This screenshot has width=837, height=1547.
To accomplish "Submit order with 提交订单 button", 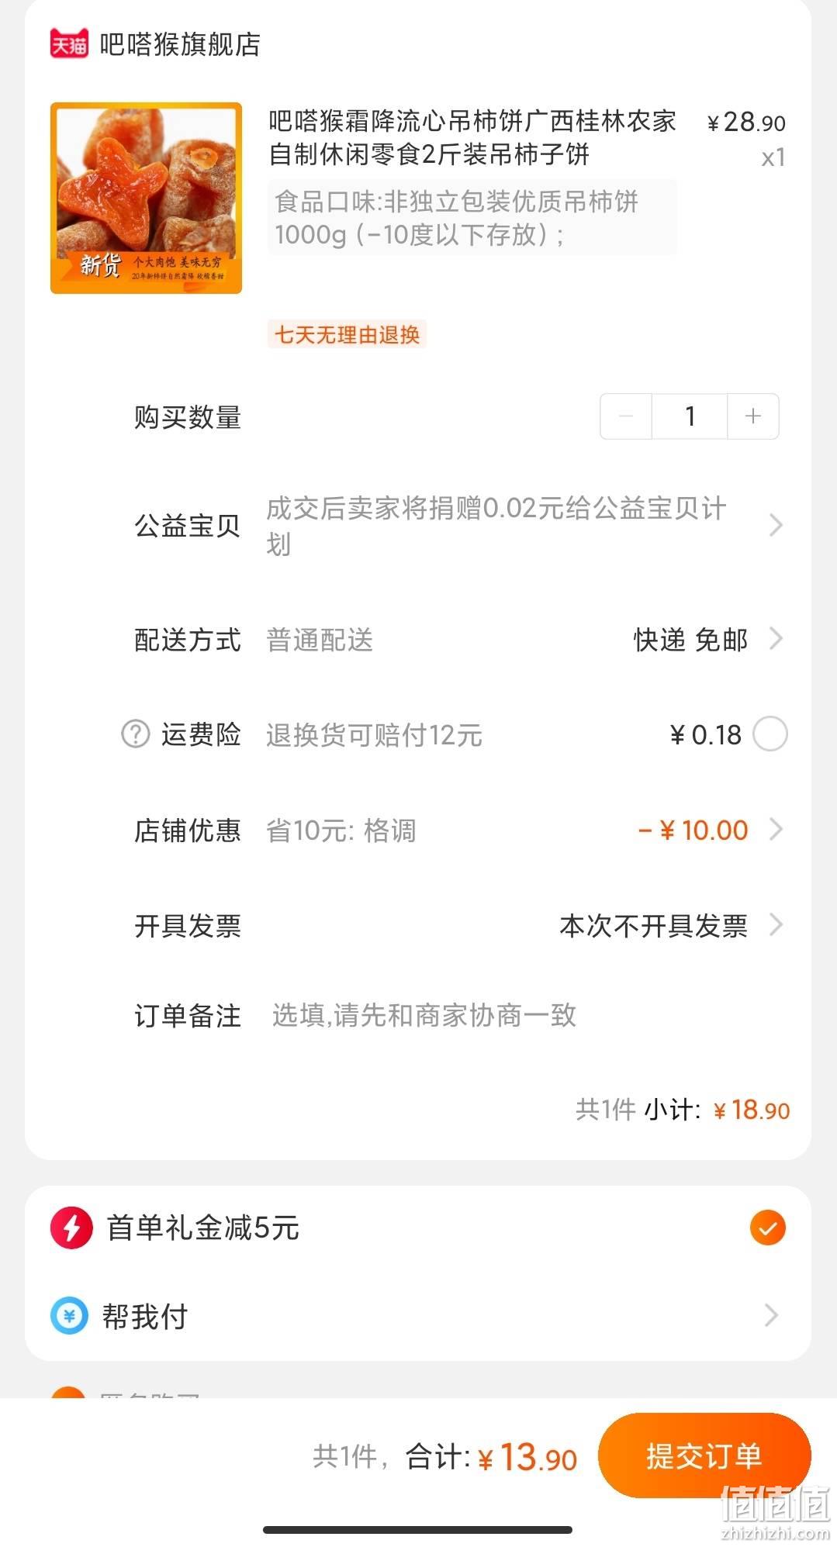I will coord(704,1455).
